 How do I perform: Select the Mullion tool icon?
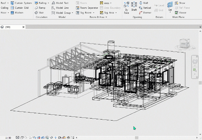[12, 12]
